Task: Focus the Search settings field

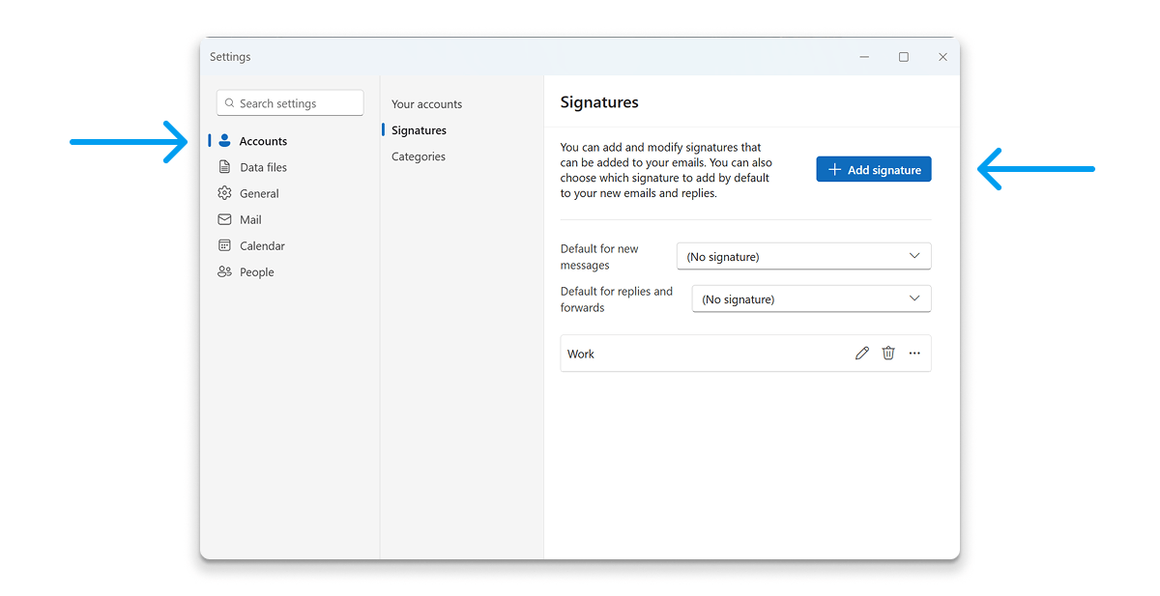Action: [290, 103]
